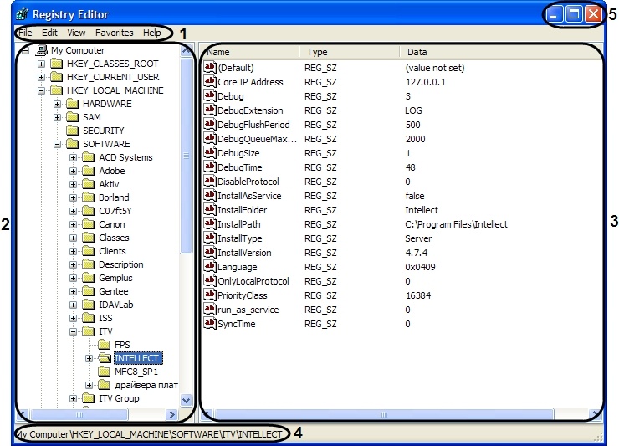This screenshot has height=446, width=619.
Task: Click the string icon beside Core IP Address
Action: pos(210,81)
